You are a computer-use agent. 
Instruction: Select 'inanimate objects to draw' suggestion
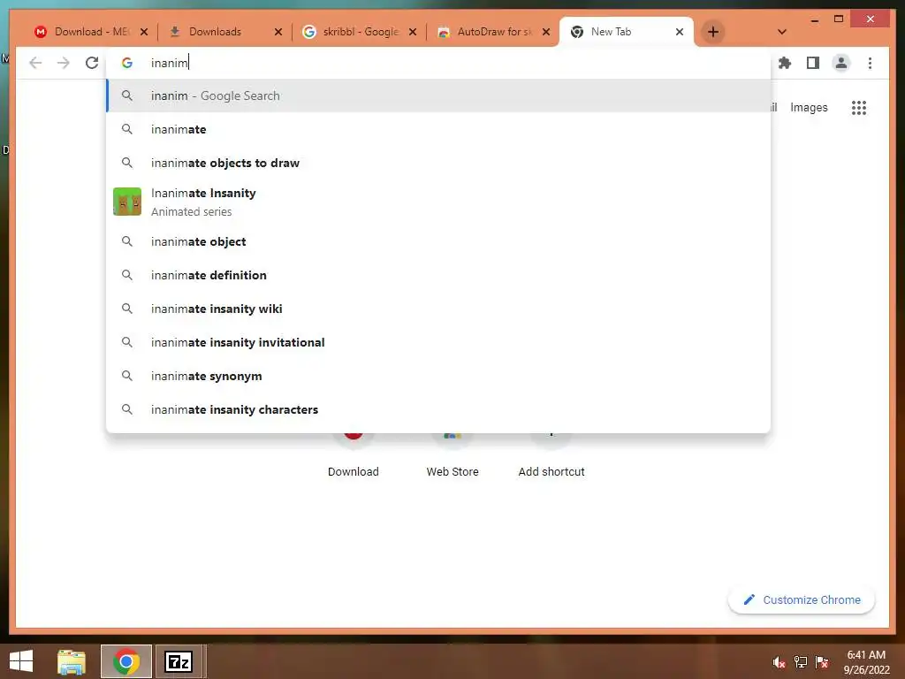438,163
